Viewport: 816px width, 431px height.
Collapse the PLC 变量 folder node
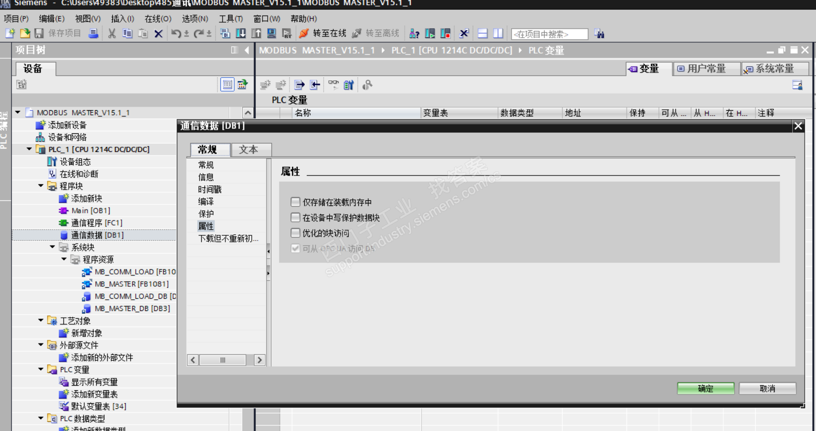[41, 370]
